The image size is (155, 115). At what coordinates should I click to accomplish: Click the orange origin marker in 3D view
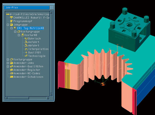pos(103,84)
